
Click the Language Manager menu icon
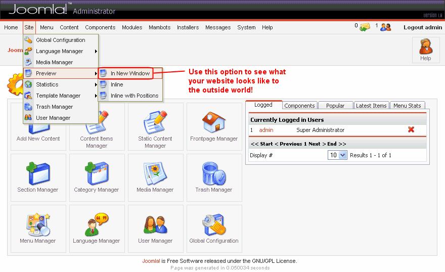coord(28,51)
